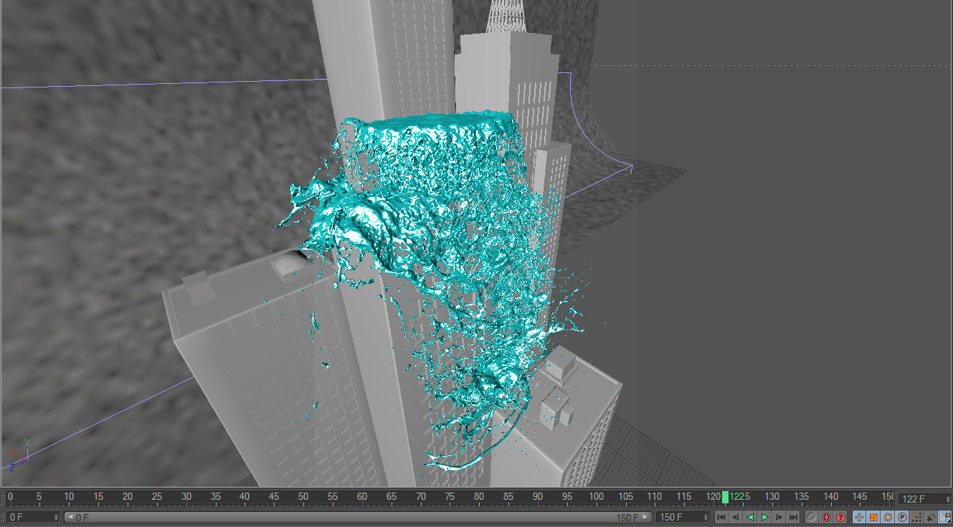Click frame 30 on the timeline ruler
This screenshot has width=953, height=527.
tap(186, 497)
